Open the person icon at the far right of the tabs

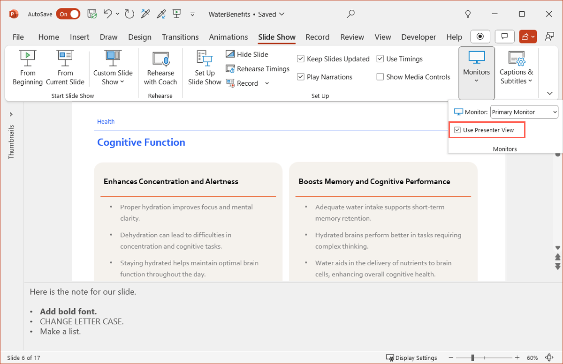pos(548,36)
